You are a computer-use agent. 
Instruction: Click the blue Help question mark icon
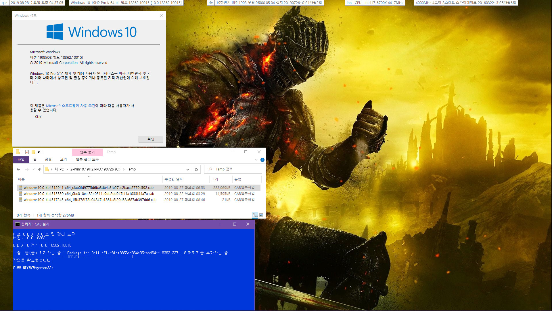tap(262, 160)
